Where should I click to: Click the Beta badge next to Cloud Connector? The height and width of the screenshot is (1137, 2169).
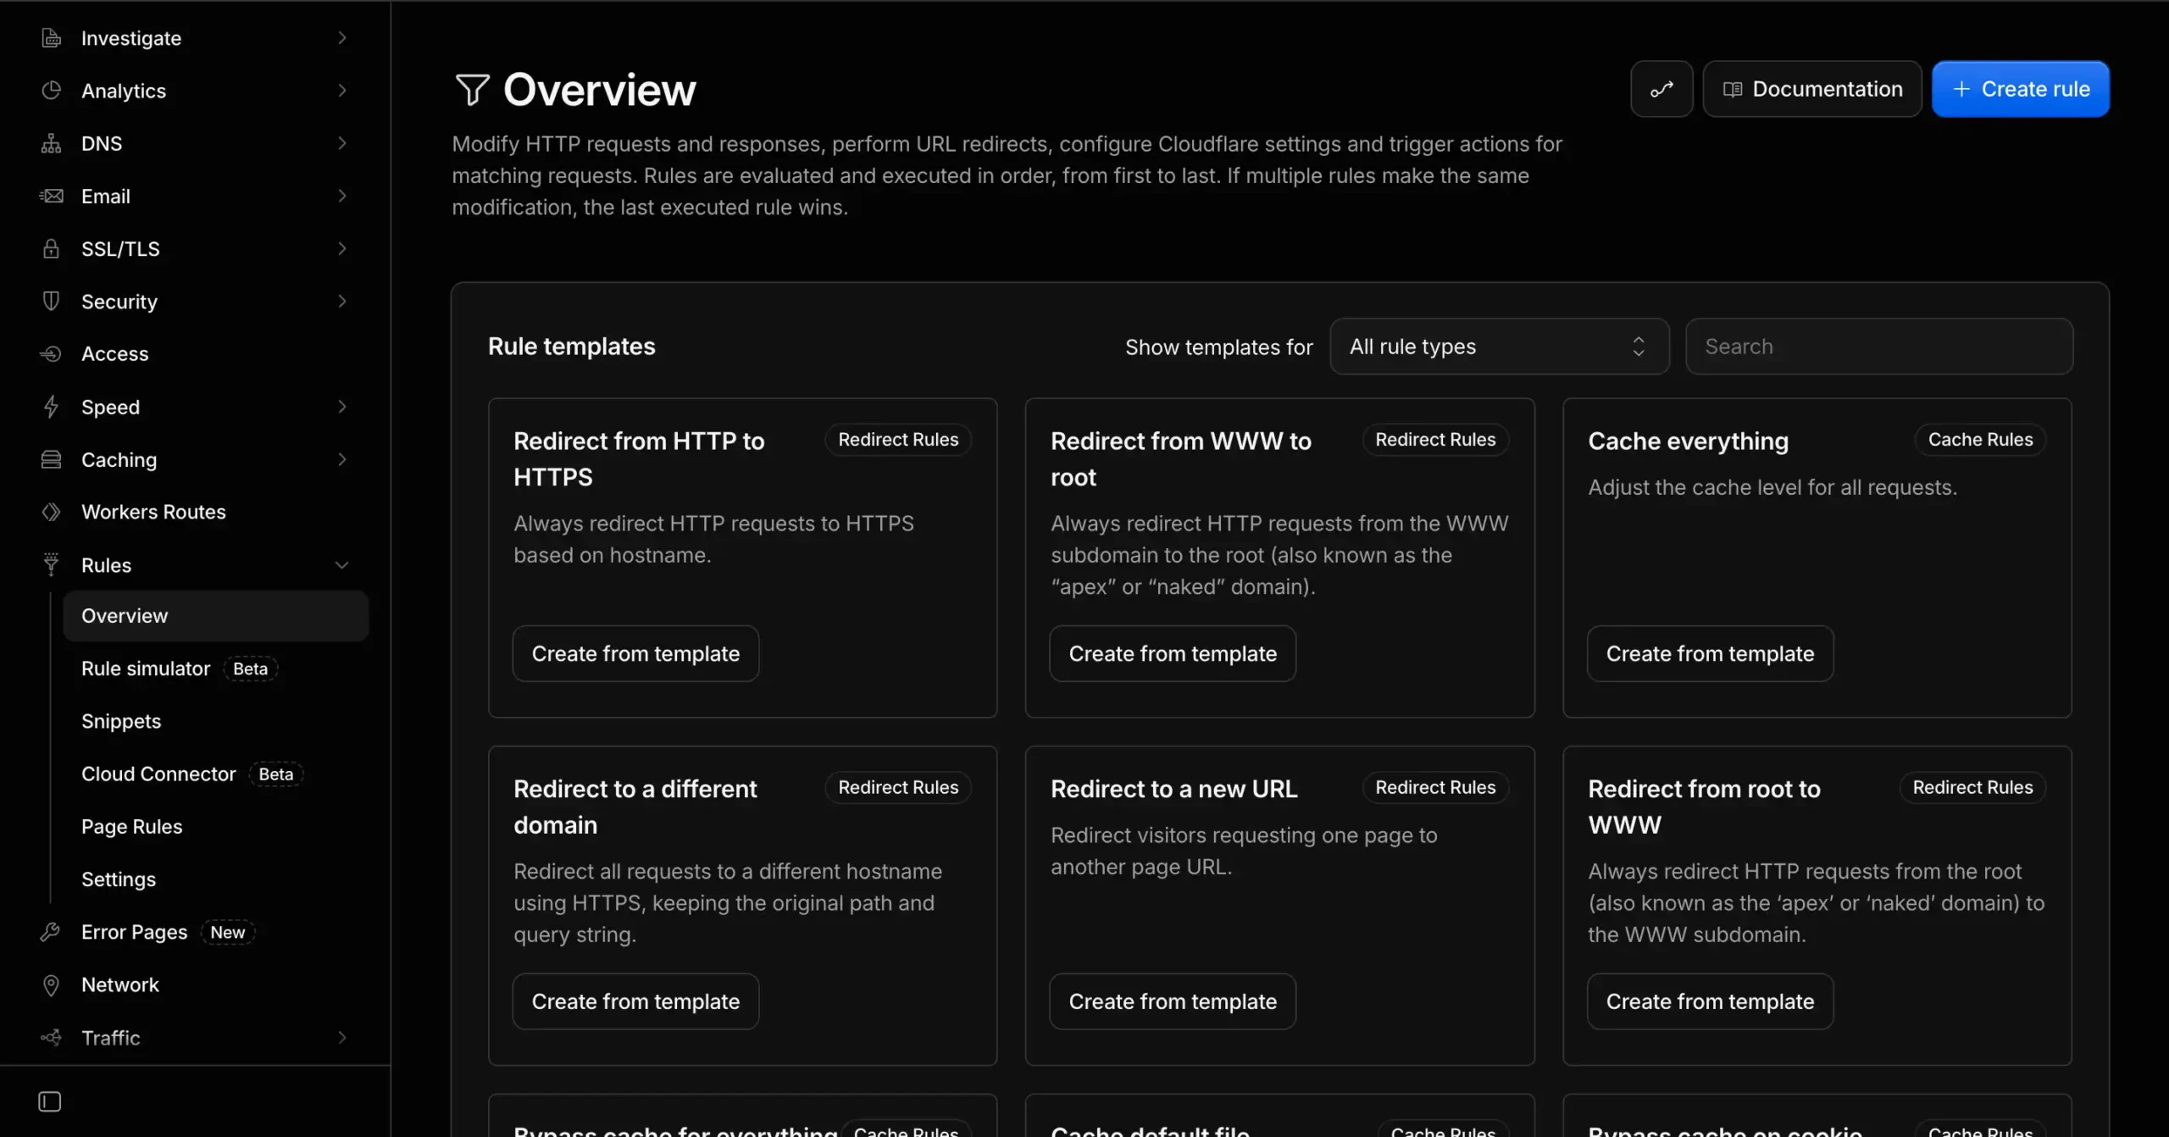coord(276,774)
